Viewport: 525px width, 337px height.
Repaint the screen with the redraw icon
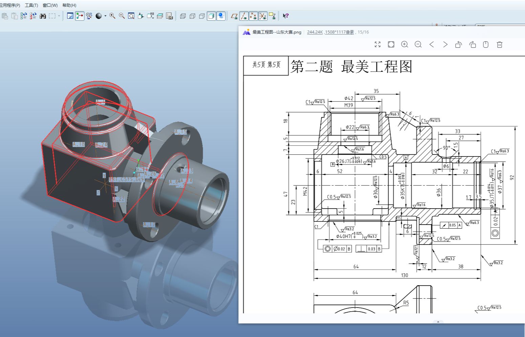point(70,16)
